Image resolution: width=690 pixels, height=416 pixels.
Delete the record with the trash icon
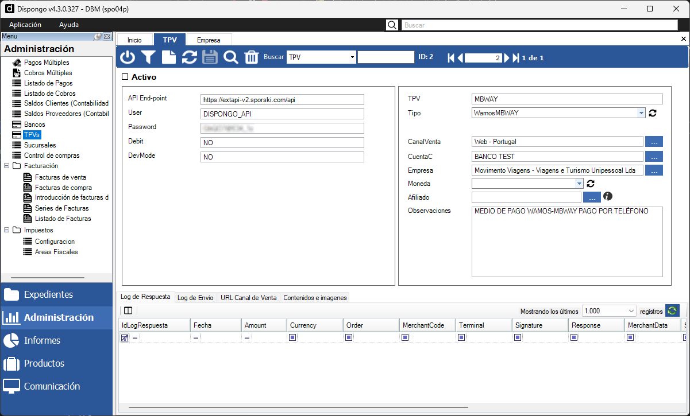[252, 57]
